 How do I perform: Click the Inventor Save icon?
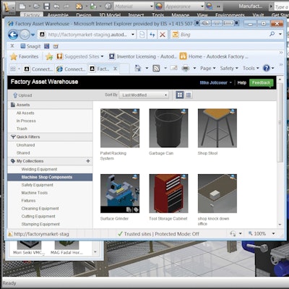pos(46,7)
